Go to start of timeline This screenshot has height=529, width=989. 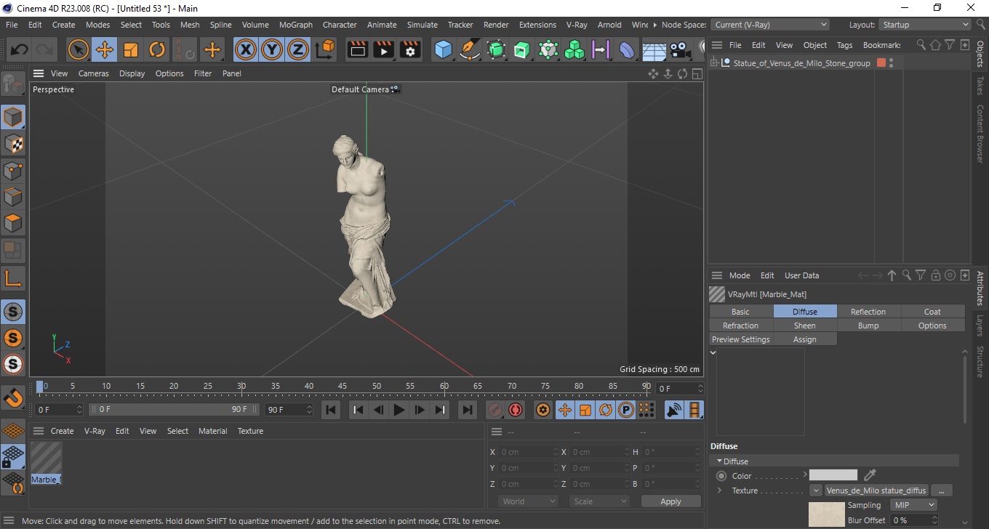[331, 410]
